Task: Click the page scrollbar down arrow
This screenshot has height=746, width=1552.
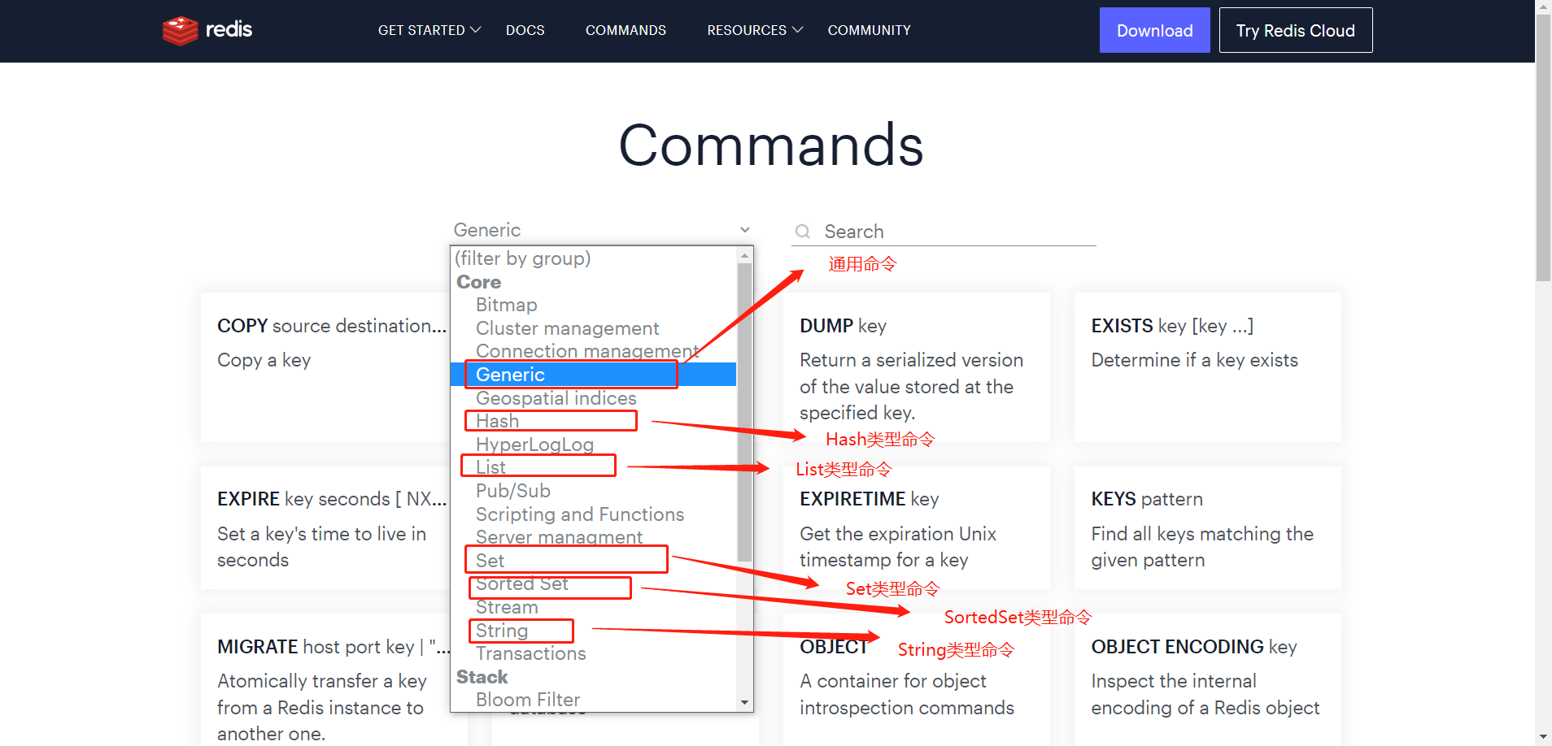Action: (1543, 738)
